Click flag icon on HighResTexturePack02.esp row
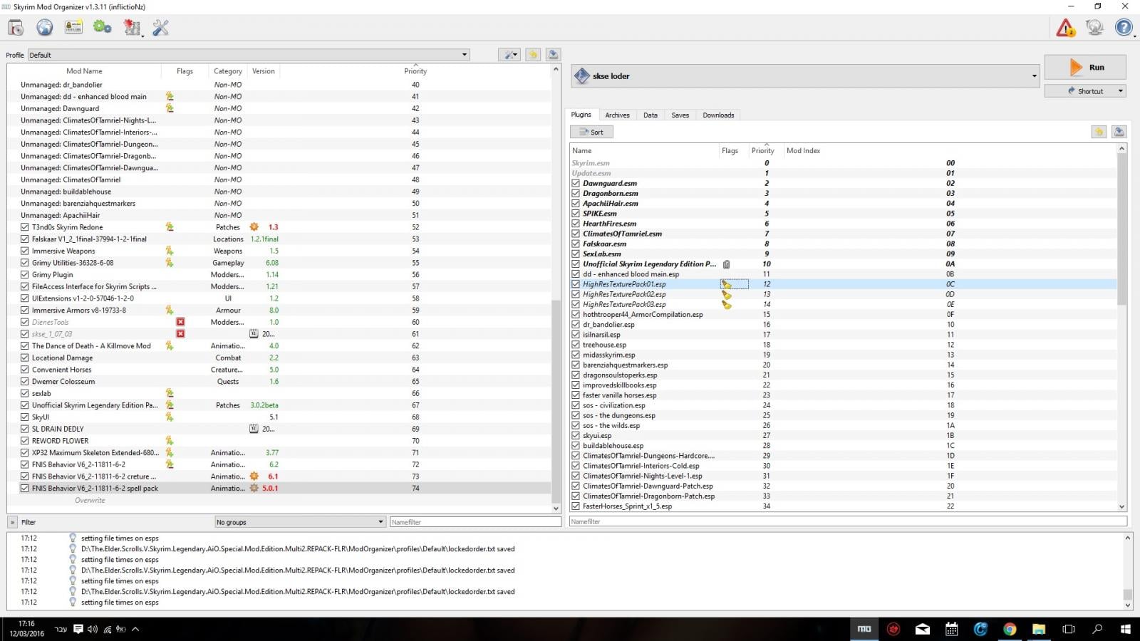Viewport: 1140px width, 641px height. [726, 294]
